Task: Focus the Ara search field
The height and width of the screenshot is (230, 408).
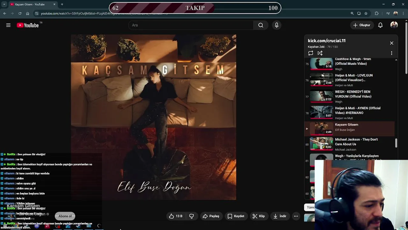Action: pos(191,25)
